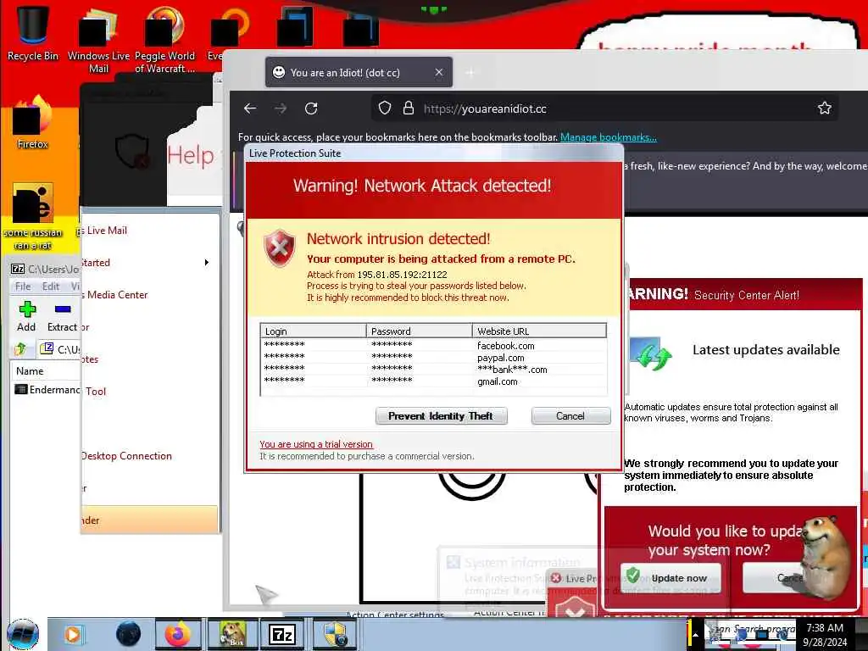
Task: Click 'You are using a trial version' link
Action: (316, 444)
